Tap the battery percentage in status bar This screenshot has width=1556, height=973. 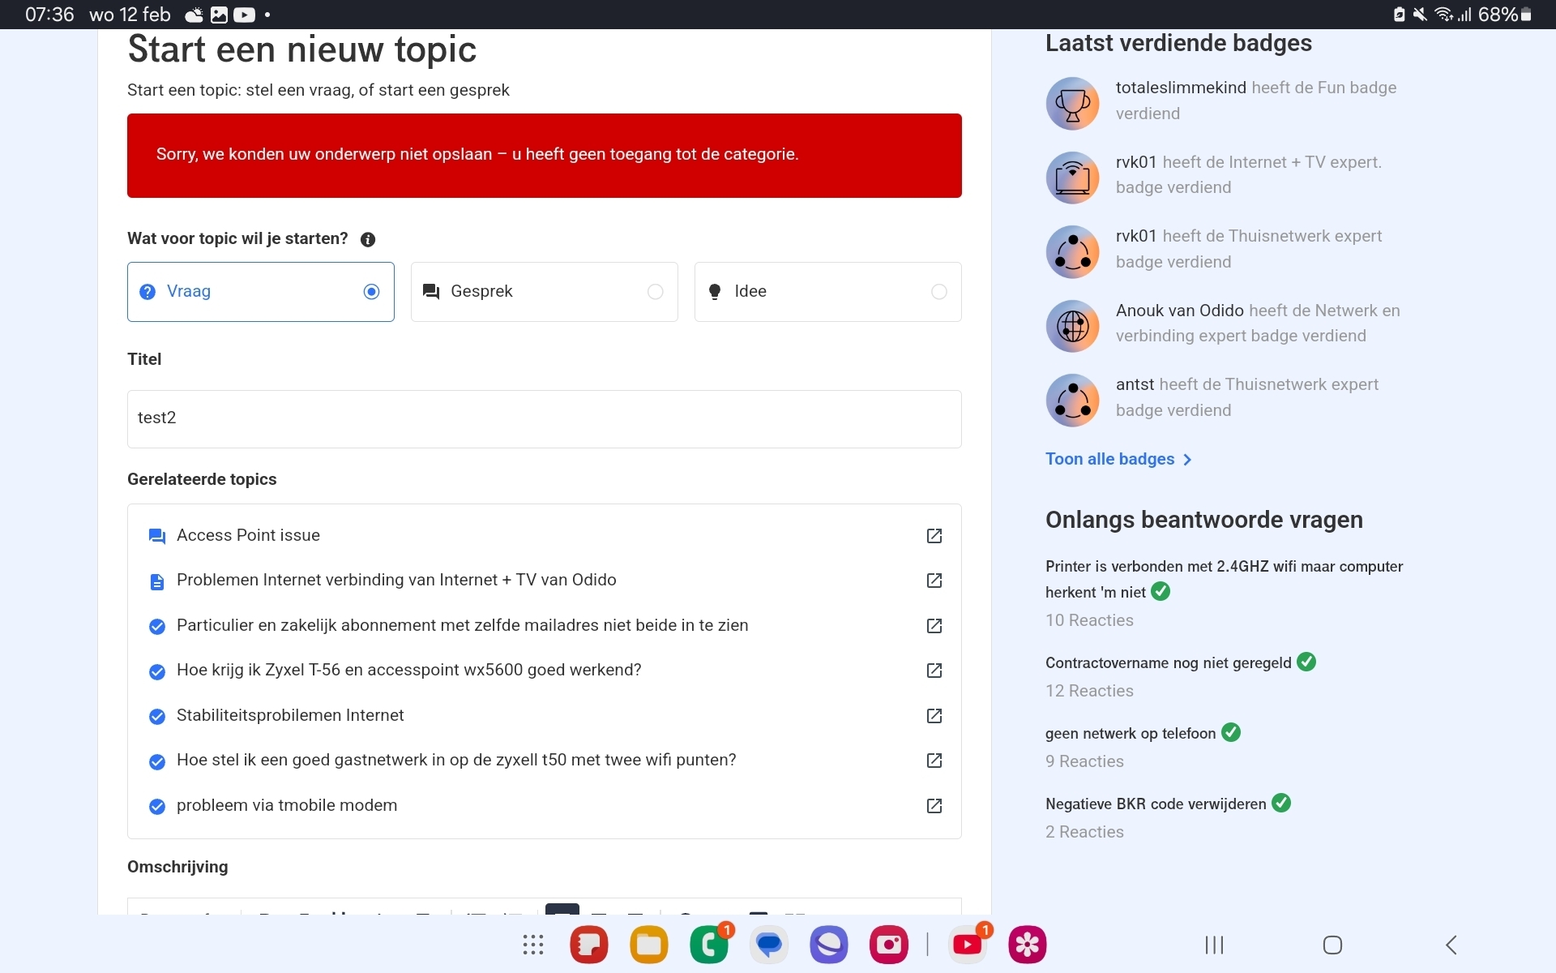(1498, 15)
